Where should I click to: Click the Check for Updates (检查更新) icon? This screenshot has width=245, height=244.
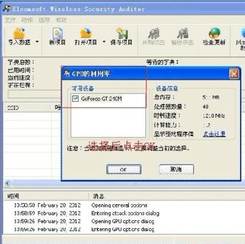click(214, 33)
